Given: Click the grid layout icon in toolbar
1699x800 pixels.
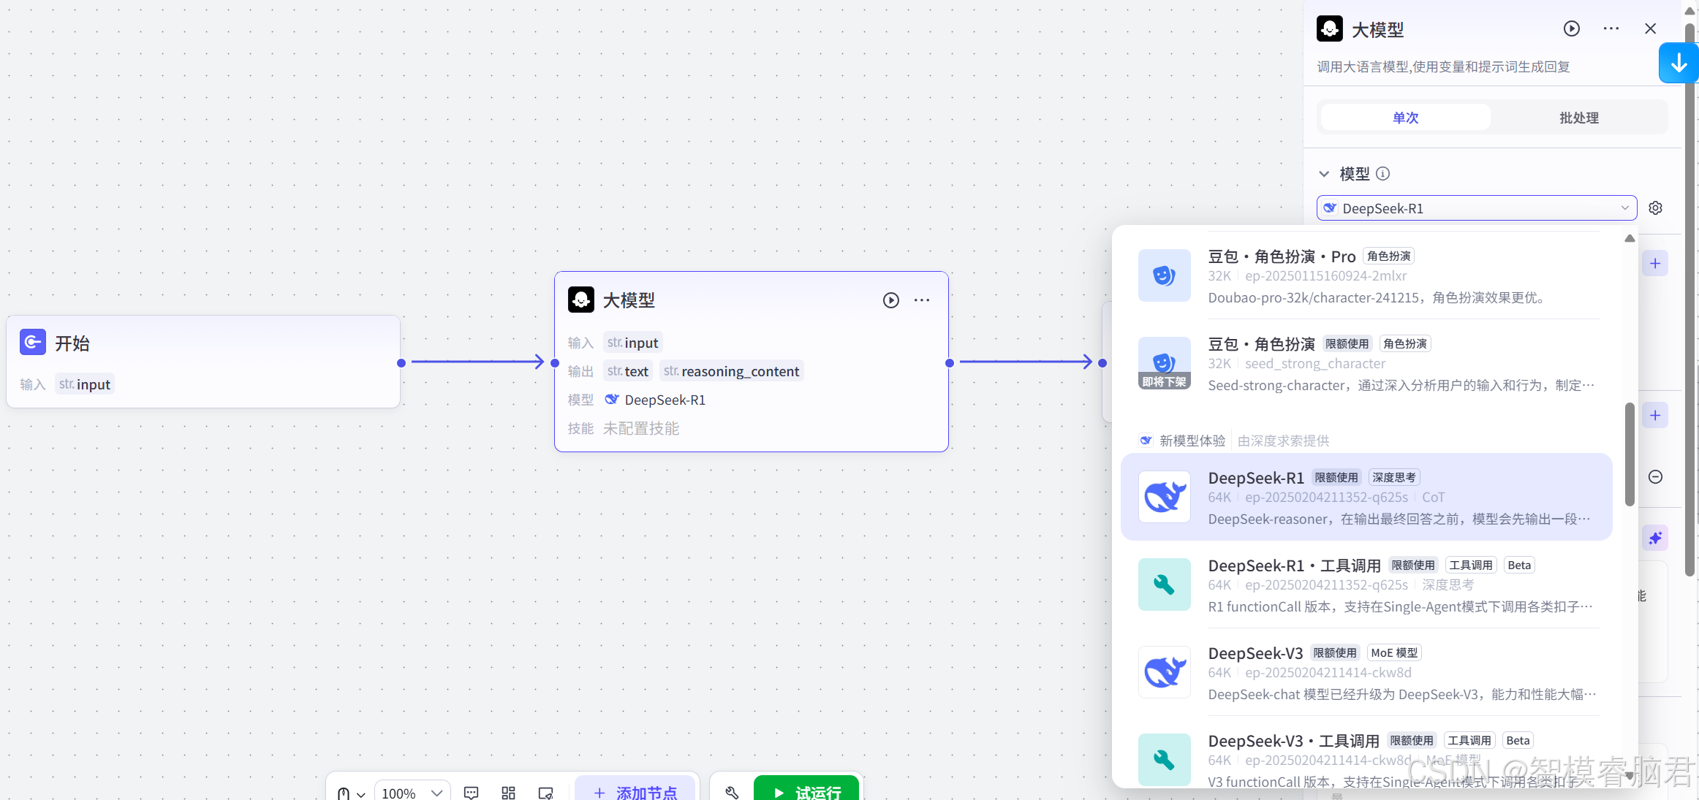Looking at the screenshot, I should coord(509,792).
